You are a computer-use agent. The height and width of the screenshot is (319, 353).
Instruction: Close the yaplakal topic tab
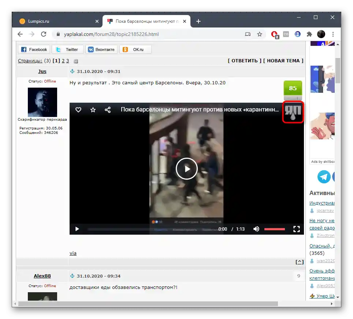pyautogui.click(x=185, y=21)
